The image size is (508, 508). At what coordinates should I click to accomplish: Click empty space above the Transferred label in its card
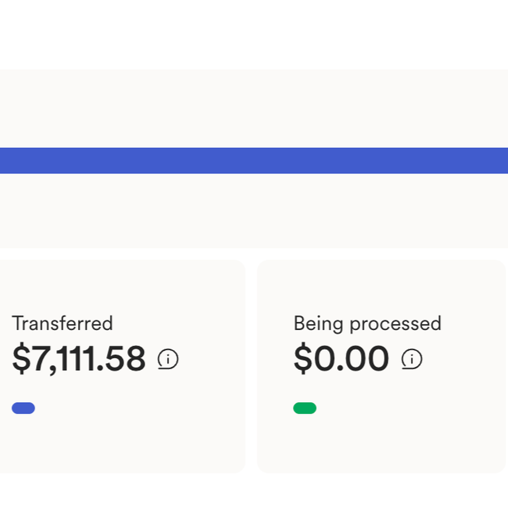tap(122, 287)
